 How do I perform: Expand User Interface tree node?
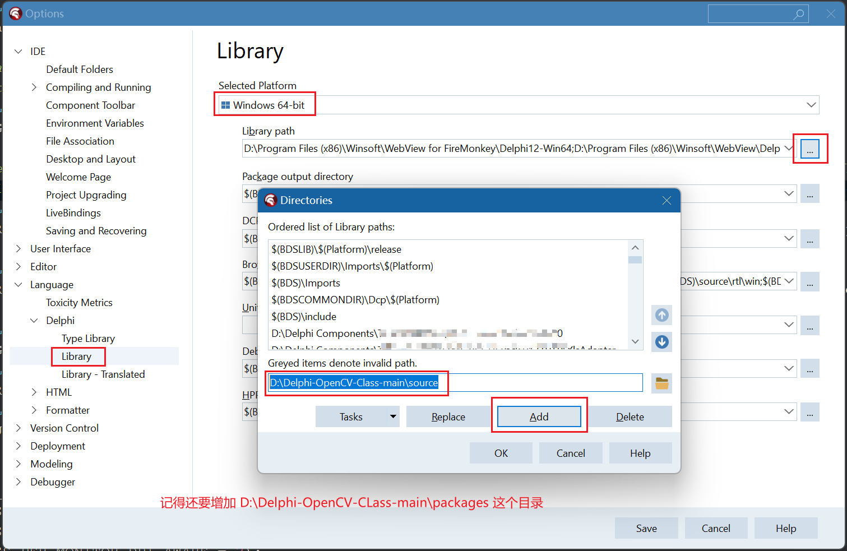coord(18,249)
